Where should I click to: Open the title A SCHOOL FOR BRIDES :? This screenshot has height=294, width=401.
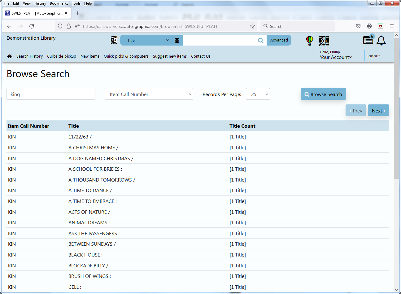click(95, 169)
